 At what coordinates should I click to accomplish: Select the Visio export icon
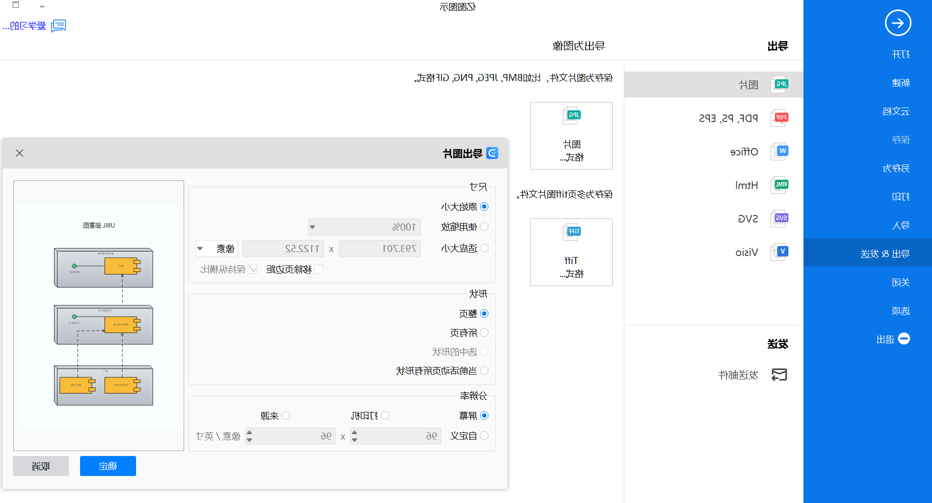(779, 252)
